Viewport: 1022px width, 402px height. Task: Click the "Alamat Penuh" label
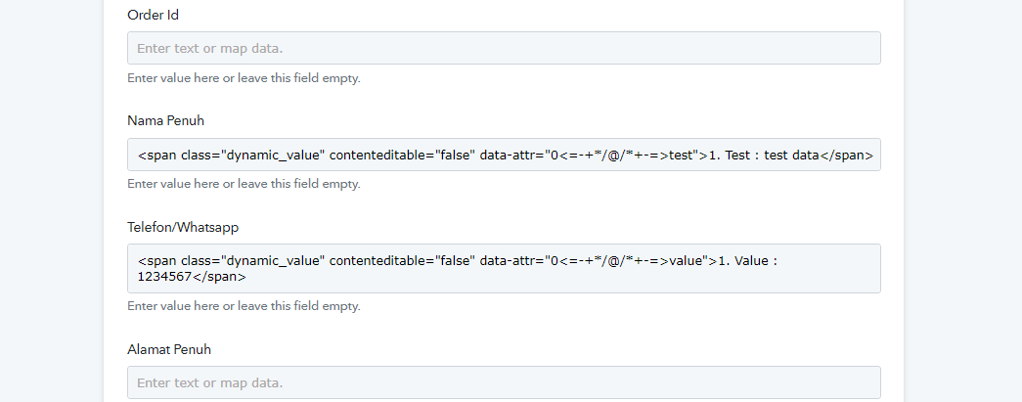click(x=169, y=349)
